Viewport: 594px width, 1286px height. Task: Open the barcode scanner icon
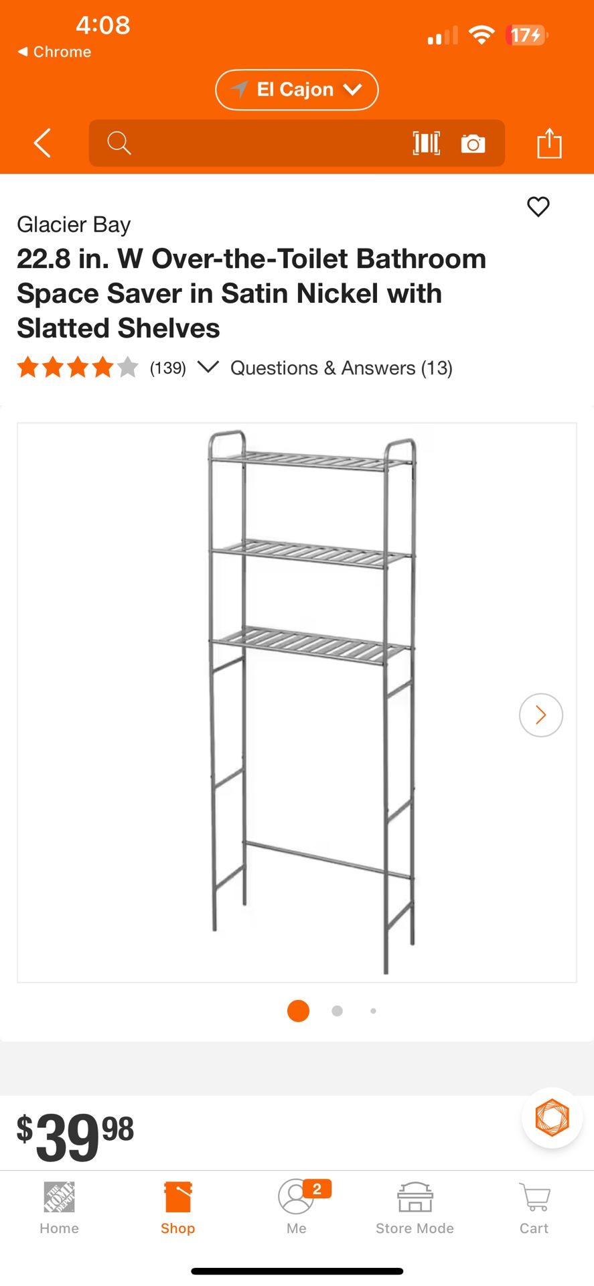click(426, 143)
